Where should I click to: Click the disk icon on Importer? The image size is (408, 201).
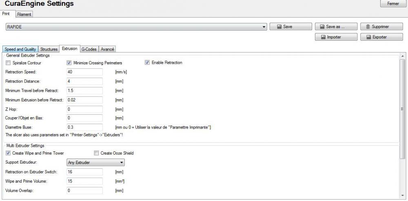tap(324, 37)
